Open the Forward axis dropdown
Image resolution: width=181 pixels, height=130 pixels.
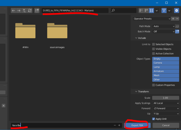click(x=166, y=108)
